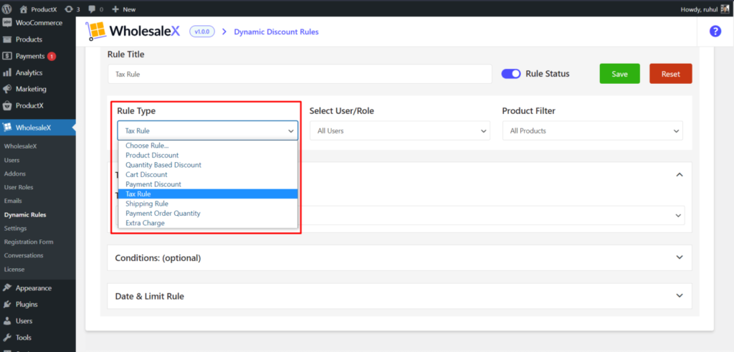Open the comments bubble showing 0
Image resolution: width=734 pixels, height=352 pixels.
coord(95,9)
